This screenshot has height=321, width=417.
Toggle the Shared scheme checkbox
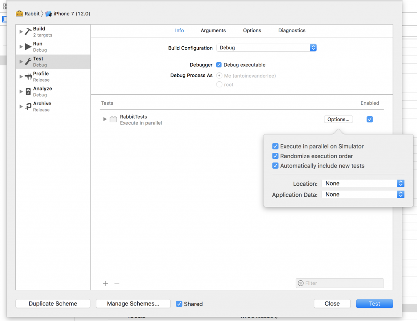179,304
